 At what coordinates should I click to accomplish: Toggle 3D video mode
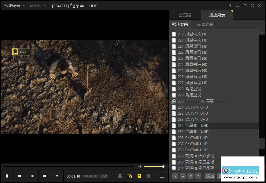pos(120,176)
